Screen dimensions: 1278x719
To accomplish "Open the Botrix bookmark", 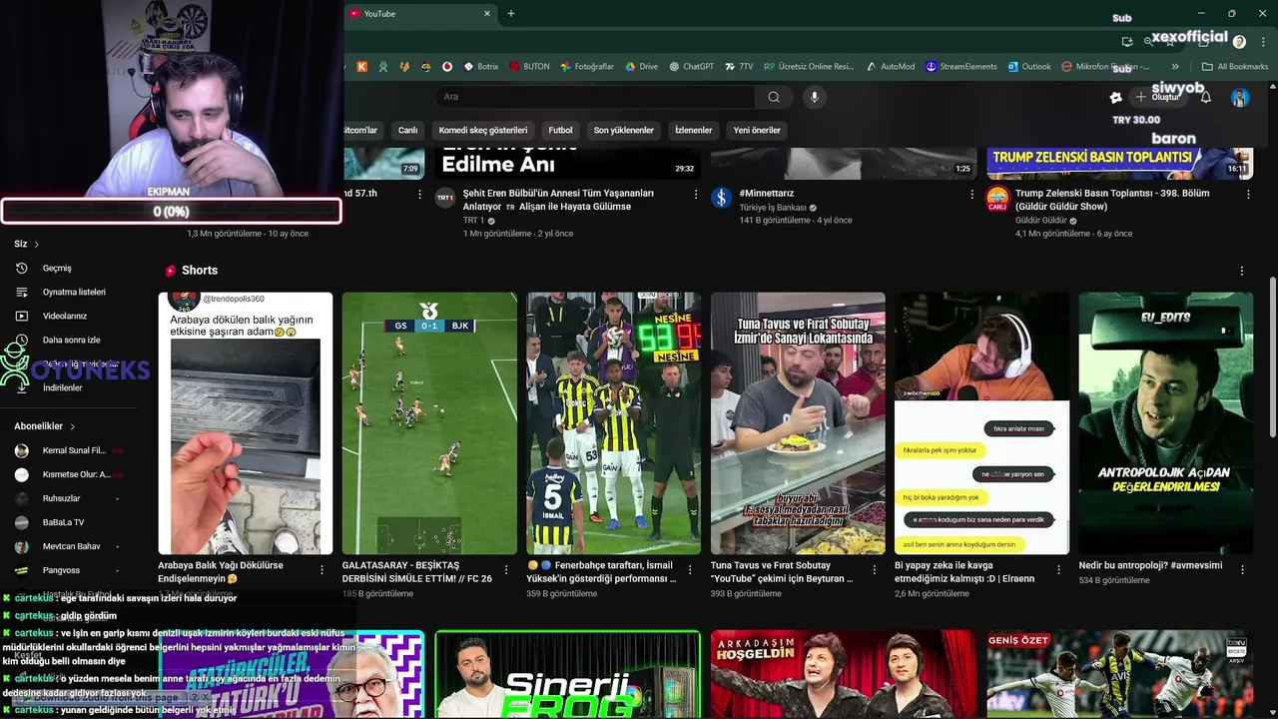I will pyautogui.click(x=481, y=67).
